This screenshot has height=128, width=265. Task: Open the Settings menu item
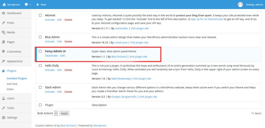point(12,118)
